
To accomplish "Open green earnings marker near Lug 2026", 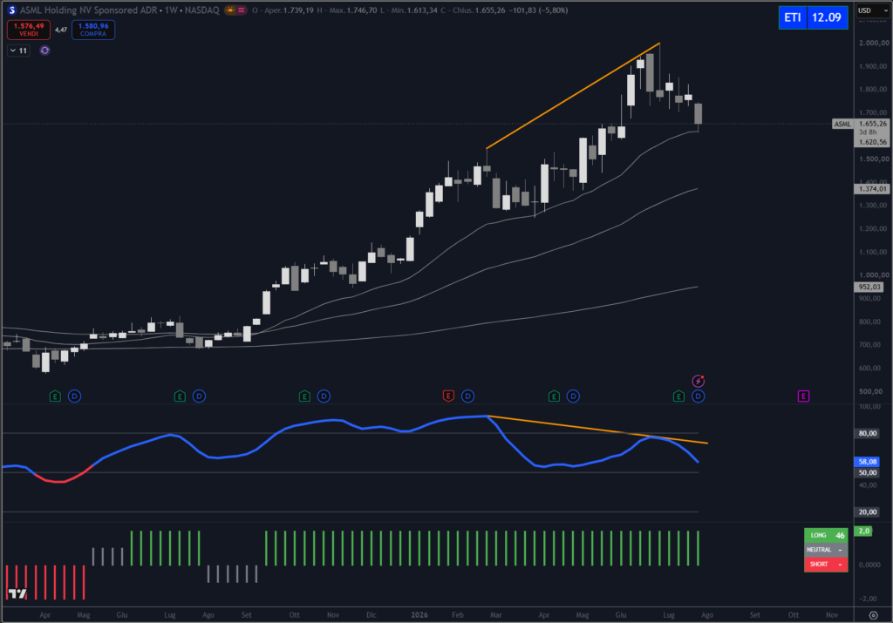I will (678, 396).
